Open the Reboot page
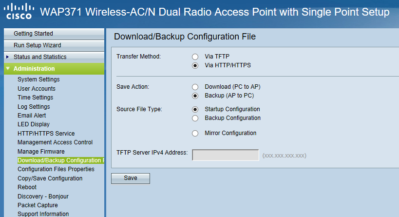The width and height of the screenshot is (399, 217). pyautogui.click(x=27, y=187)
